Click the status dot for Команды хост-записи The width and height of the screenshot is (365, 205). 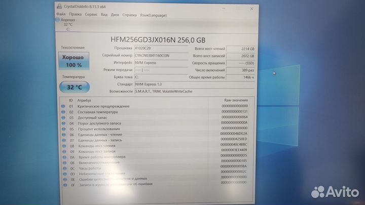[x=64, y=151]
